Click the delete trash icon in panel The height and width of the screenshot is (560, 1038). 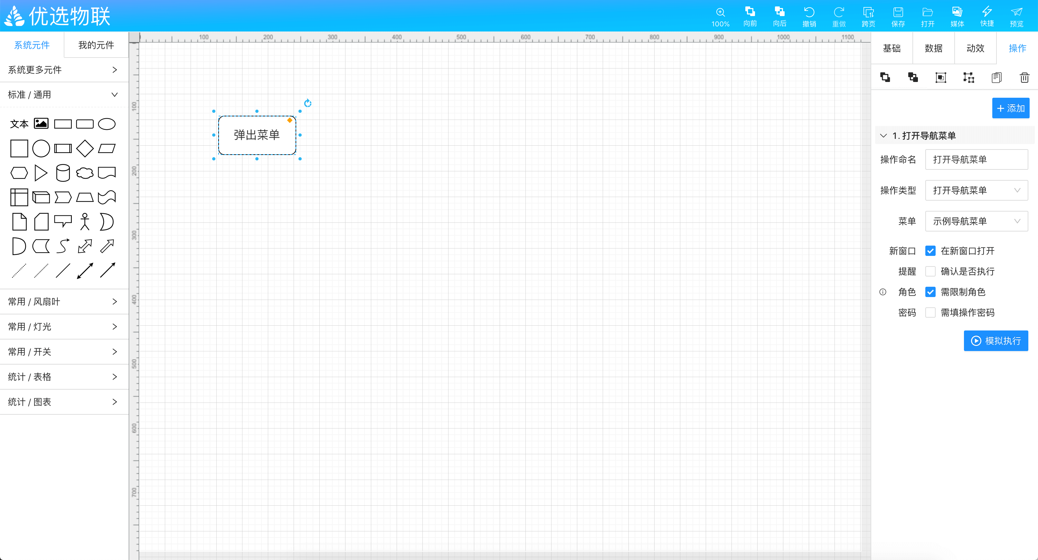1024,77
